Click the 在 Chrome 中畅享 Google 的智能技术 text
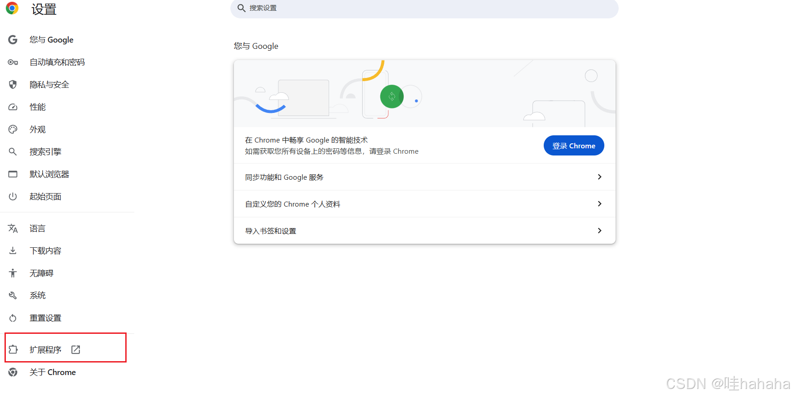792x397 pixels. coord(306,140)
